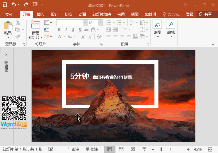Toggle Underline formatting

(73, 30)
